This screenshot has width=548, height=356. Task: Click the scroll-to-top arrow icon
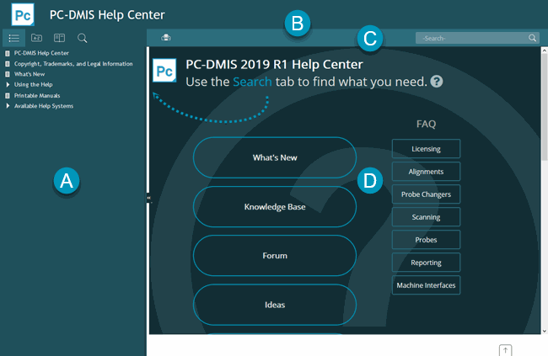point(505,349)
